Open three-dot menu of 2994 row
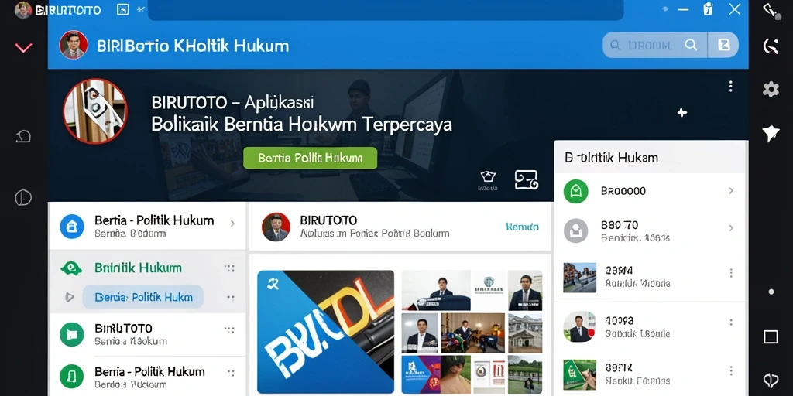The height and width of the screenshot is (396, 793). tap(731, 273)
